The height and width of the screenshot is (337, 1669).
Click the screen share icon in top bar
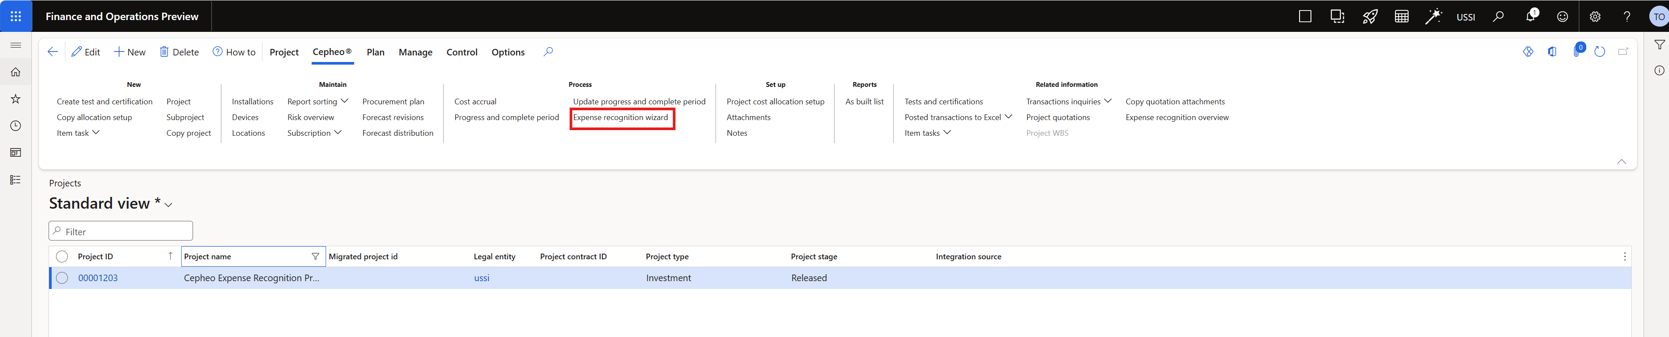click(1338, 17)
